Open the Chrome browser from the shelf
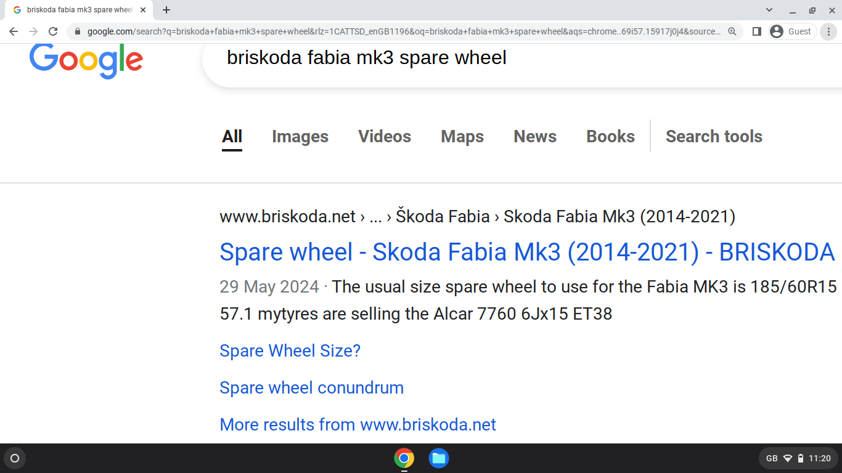The width and height of the screenshot is (842, 473). 404,458
